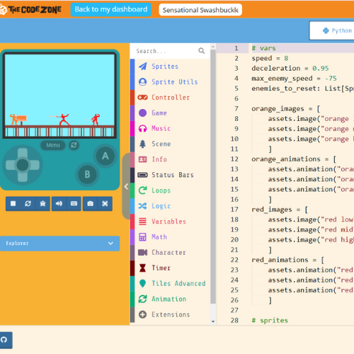Click code line 'max_enemy_speed = -75'

(x=294, y=79)
